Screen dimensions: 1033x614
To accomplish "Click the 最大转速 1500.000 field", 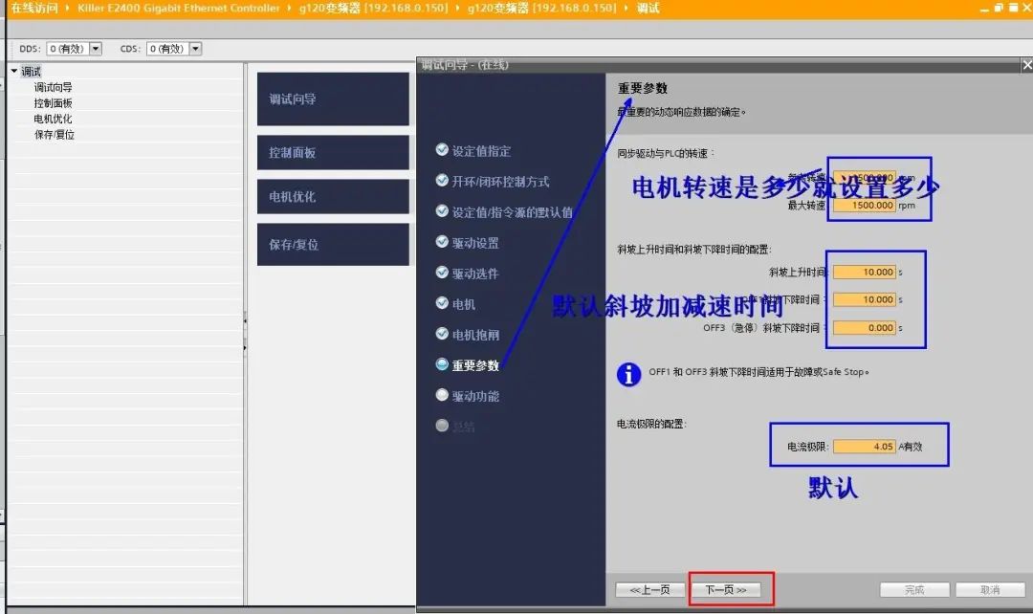I will (865, 205).
